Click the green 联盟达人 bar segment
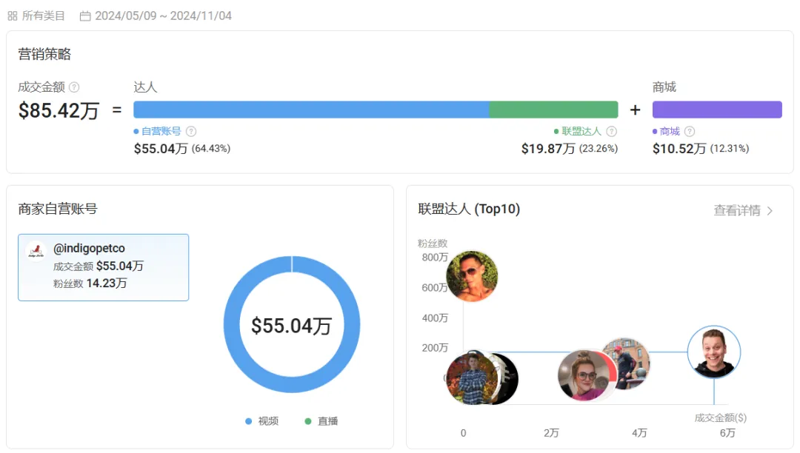The image size is (800, 453). coord(553,110)
